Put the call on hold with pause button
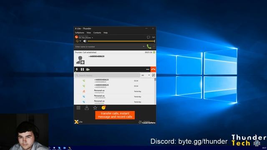 click(82, 70)
